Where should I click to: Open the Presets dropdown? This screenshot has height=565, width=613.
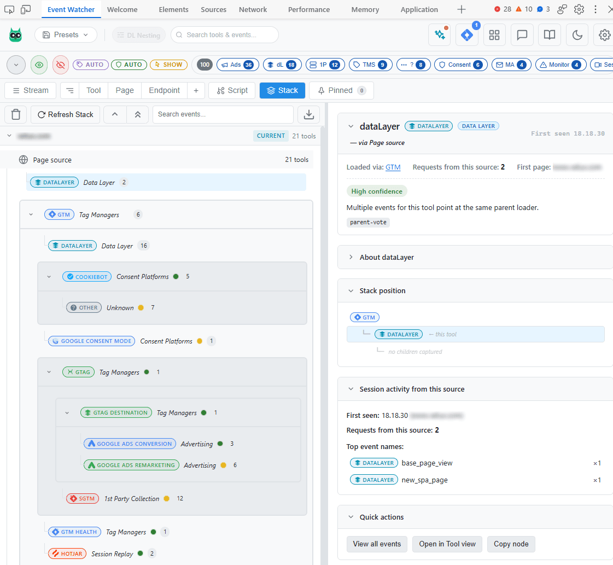pos(66,35)
